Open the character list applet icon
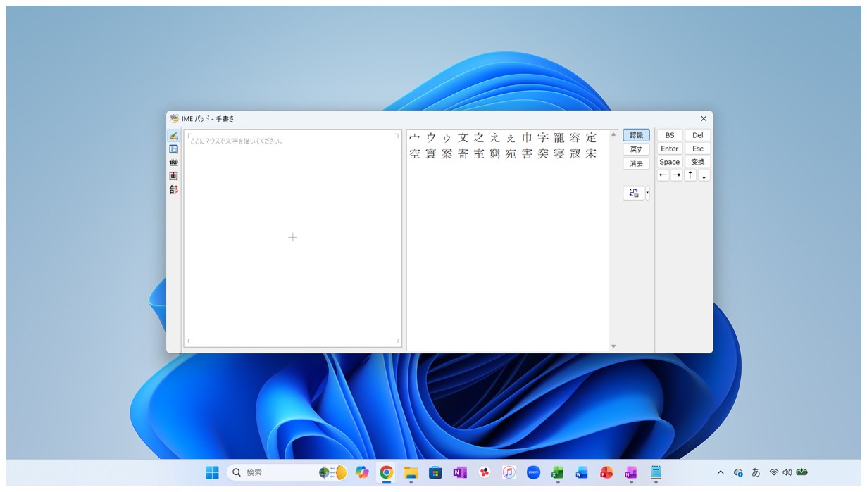This screenshot has height=492, width=867. pos(173,149)
